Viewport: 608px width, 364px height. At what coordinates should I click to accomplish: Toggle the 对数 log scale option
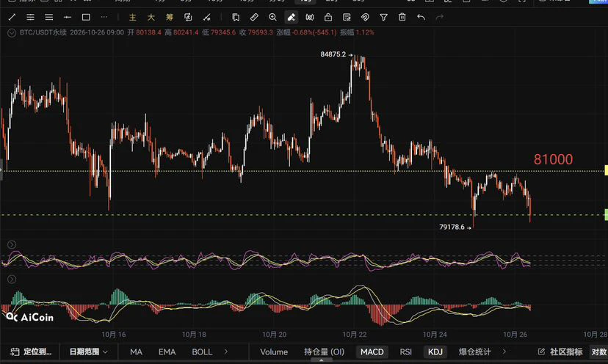(x=598, y=352)
